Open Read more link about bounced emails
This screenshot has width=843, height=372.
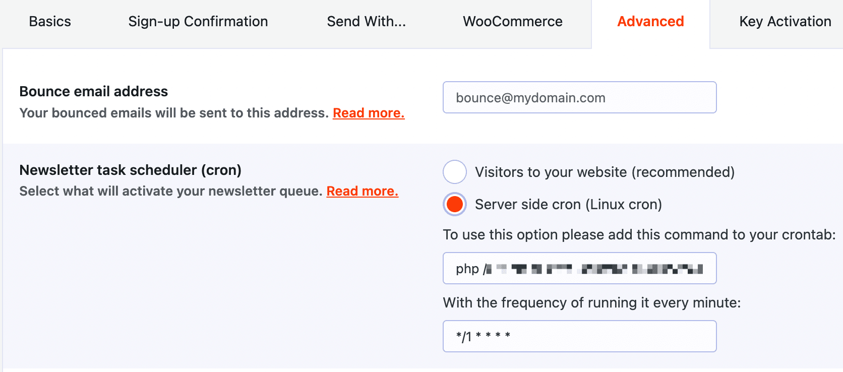point(369,113)
